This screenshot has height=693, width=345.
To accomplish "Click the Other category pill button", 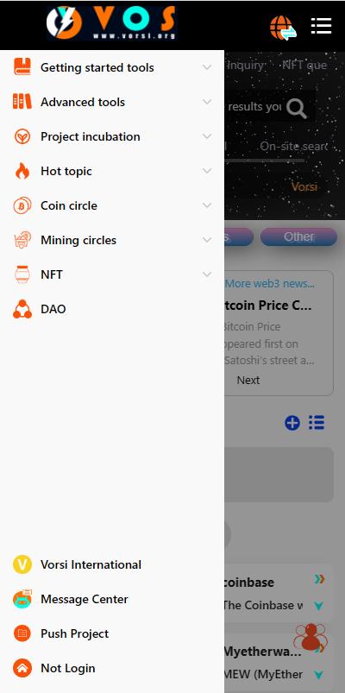I will 298,236.
